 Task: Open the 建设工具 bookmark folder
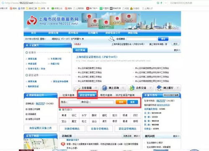[x=31, y=8]
